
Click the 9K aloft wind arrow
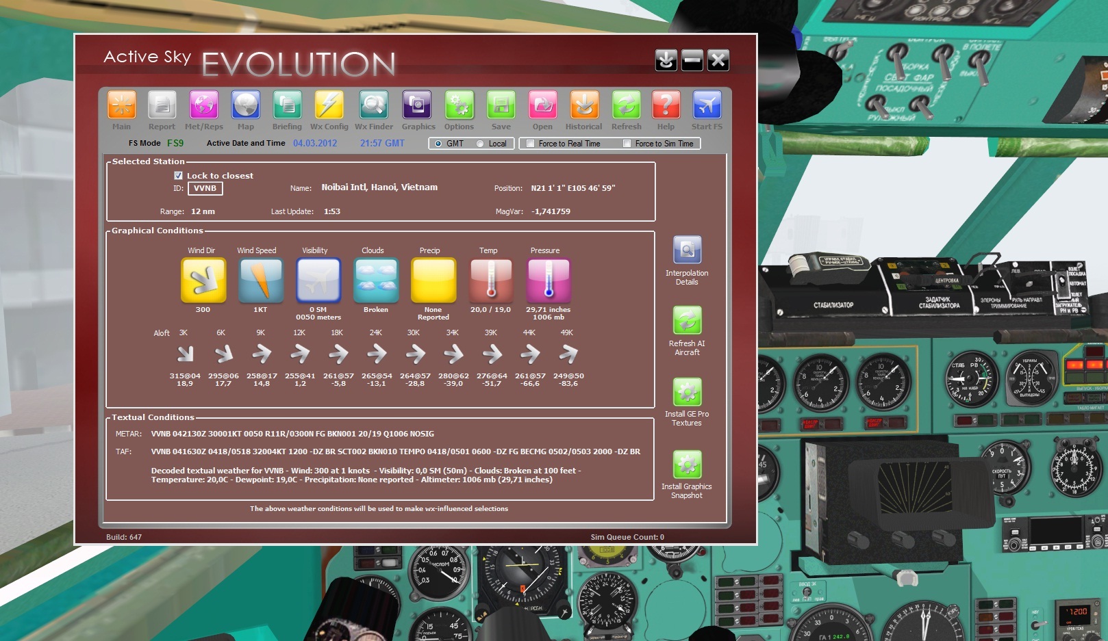click(262, 354)
